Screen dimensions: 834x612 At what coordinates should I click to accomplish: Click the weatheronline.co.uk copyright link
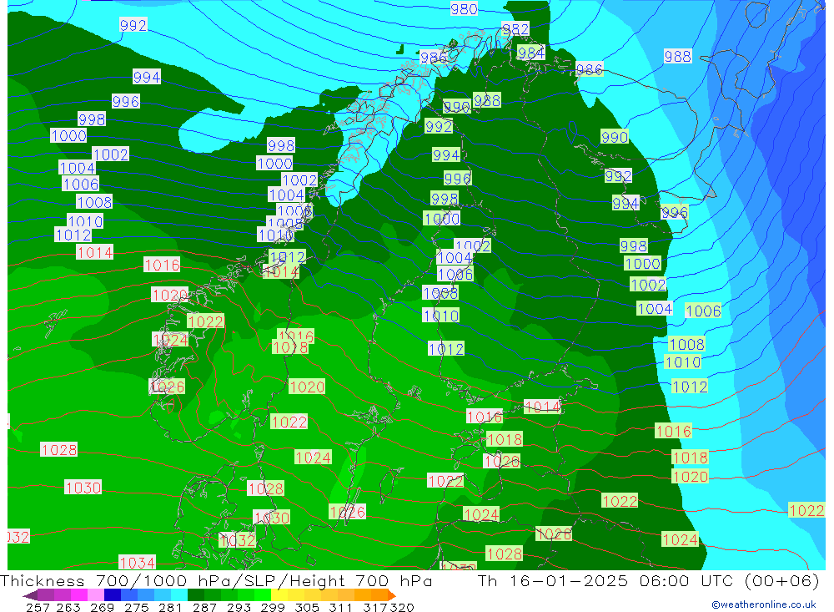point(763,604)
